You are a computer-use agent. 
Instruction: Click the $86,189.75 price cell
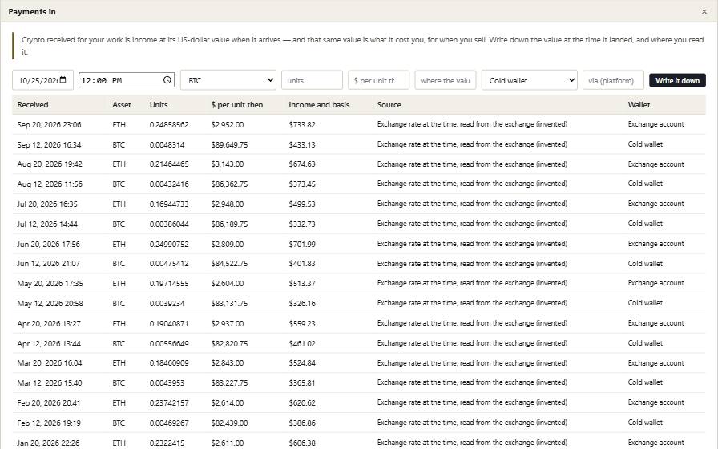(x=229, y=224)
